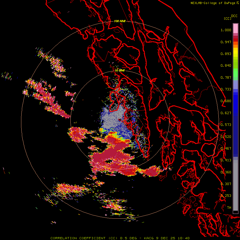240x240 pixels.
Task: Select the 0.680 scale value
Action: click(x=226, y=101)
